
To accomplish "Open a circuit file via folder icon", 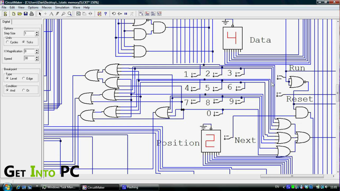I will click(20, 14).
